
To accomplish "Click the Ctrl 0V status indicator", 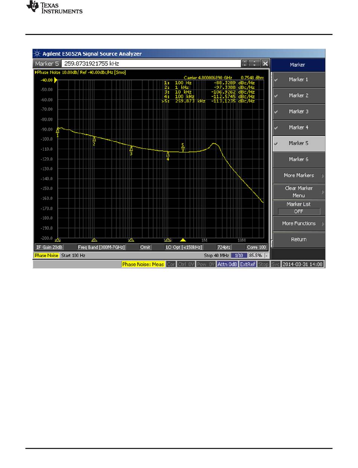I will tap(186, 264).
